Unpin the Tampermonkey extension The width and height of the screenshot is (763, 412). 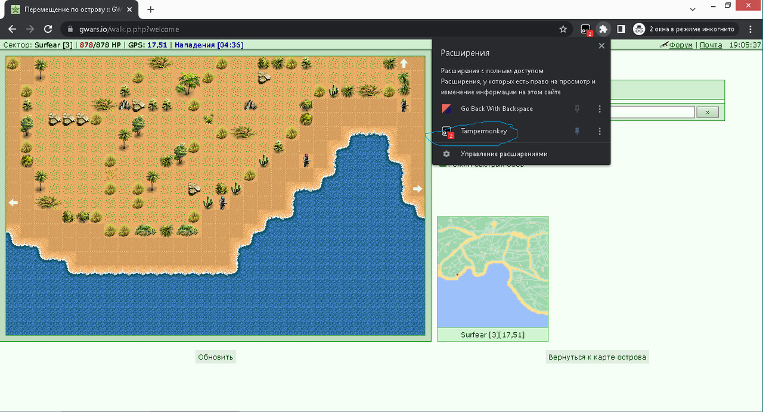click(577, 132)
